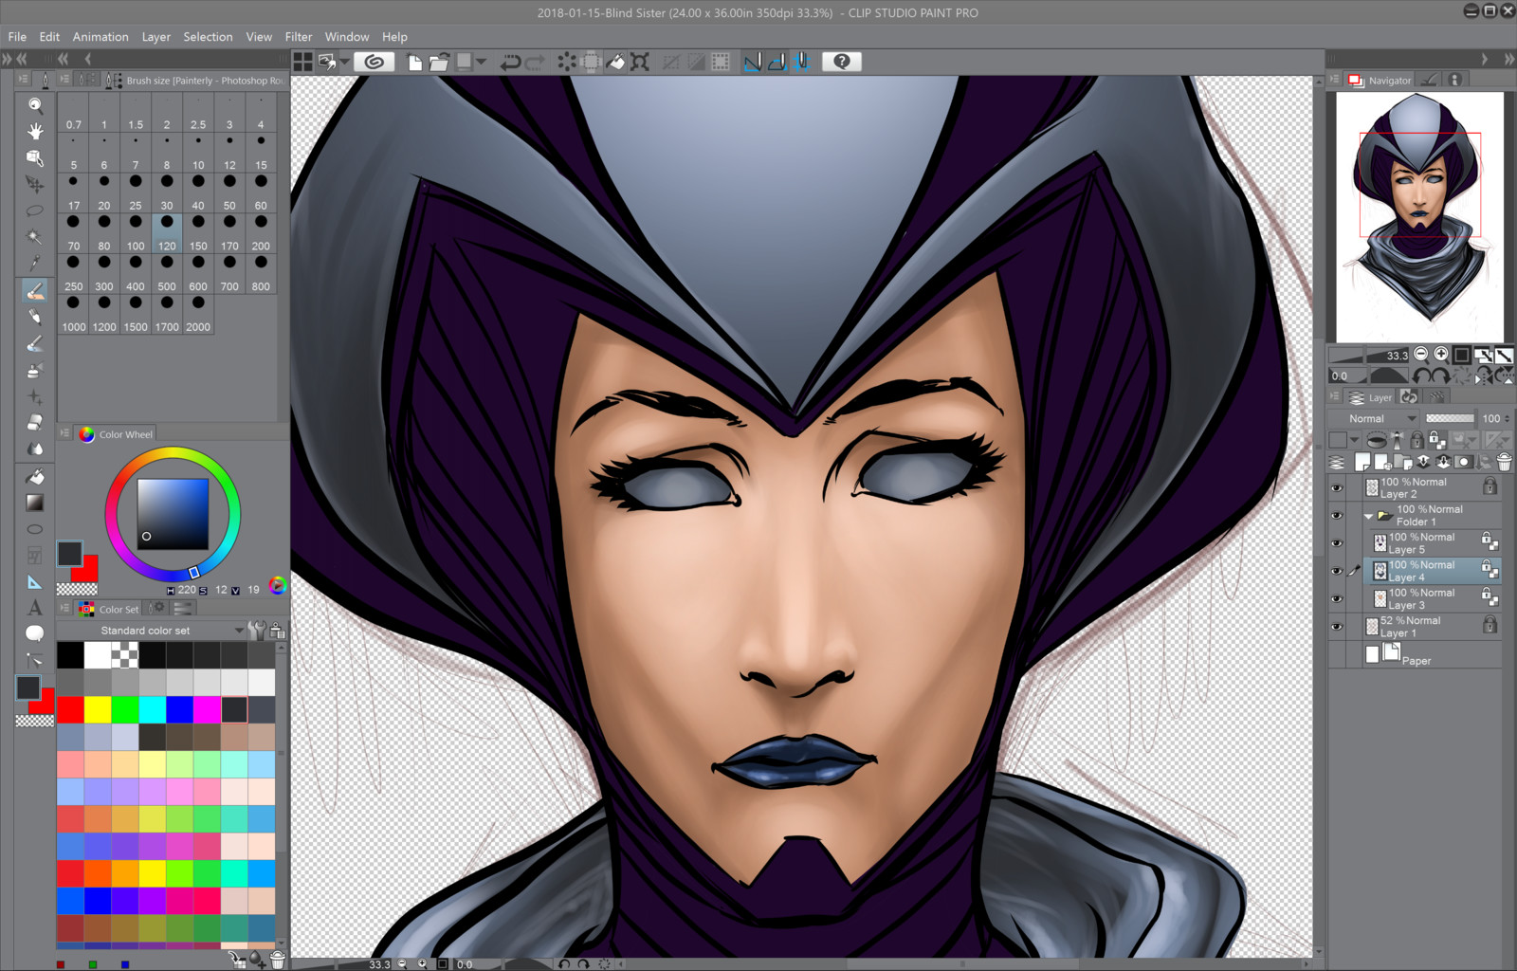Choose brush size 500
This screenshot has height=971, width=1517.
[x=167, y=275]
